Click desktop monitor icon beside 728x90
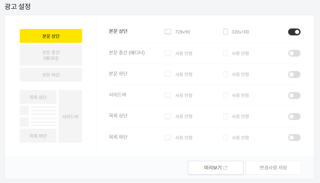This screenshot has height=183, width=320. point(168,32)
